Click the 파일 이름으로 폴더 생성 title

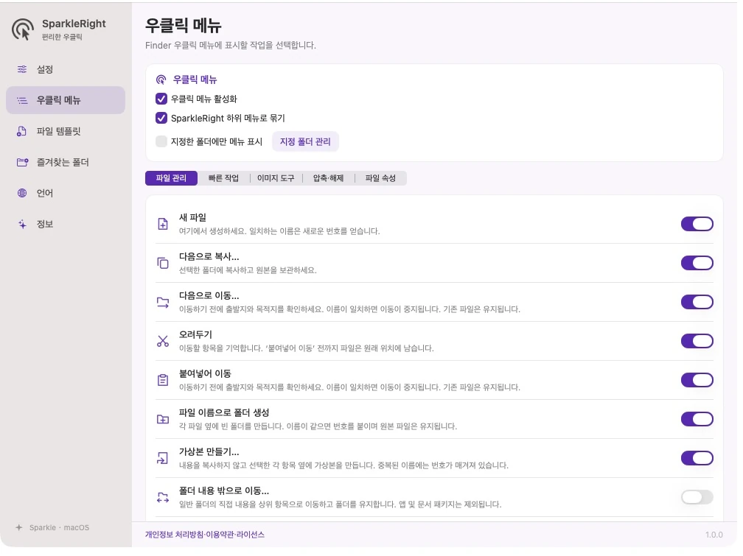point(224,412)
